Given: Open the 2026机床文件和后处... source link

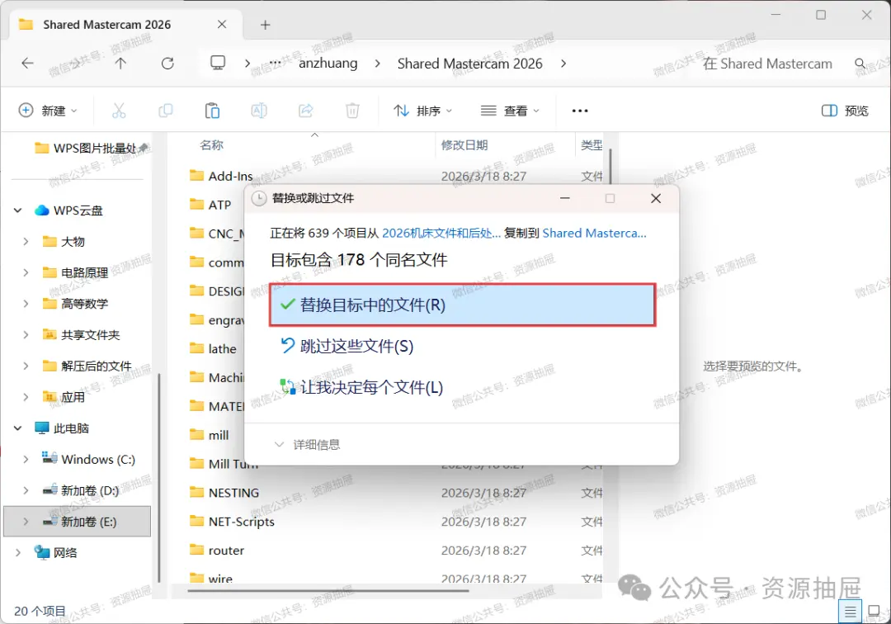Looking at the screenshot, I should (441, 233).
